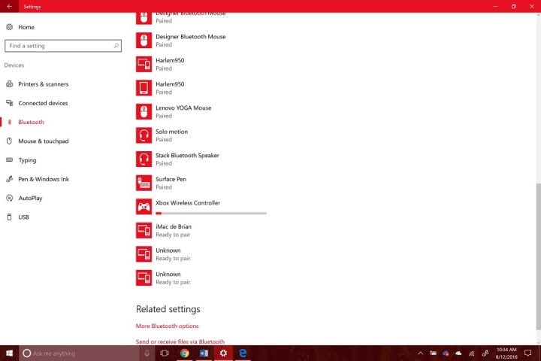Image resolution: width=541 pixels, height=361 pixels.
Task: Select the Lenovo YOGA Mouse device name
Action: 183,108
